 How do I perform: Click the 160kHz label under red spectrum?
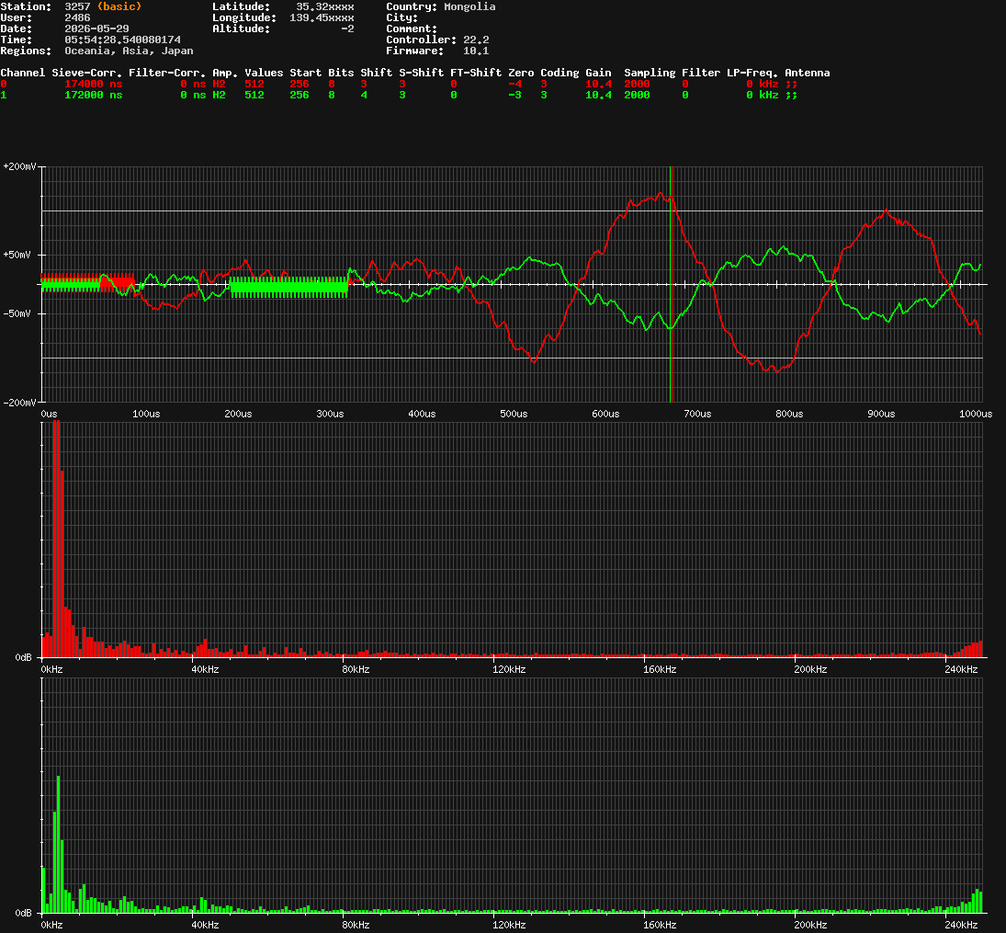[660, 669]
